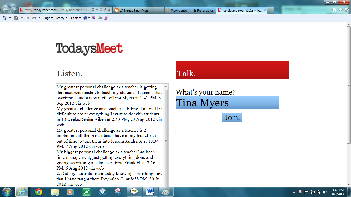Open Windows Explorer folder icon in the taskbar
351x197 pixels.
tap(55, 192)
